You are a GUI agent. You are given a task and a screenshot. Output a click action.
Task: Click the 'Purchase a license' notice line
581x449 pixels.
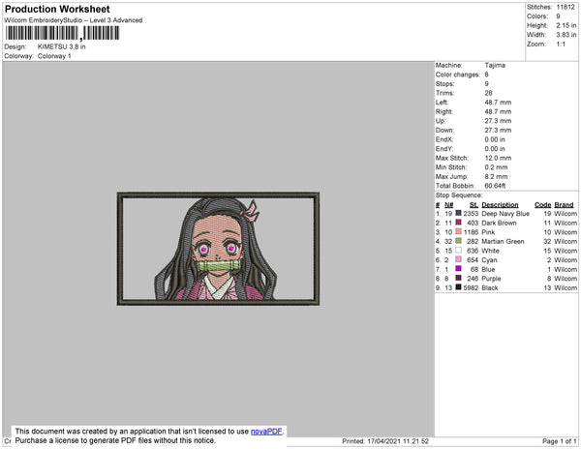point(115,440)
